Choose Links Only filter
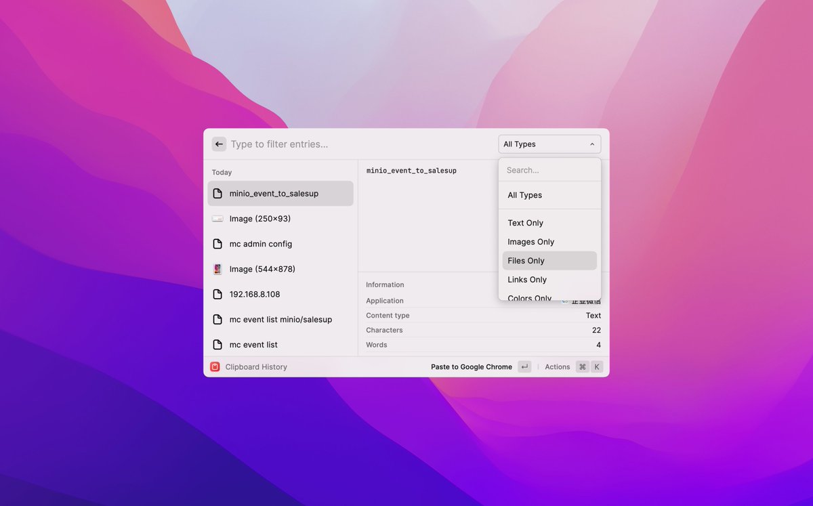The height and width of the screenshot is (506, 813). tap(549, 280)
